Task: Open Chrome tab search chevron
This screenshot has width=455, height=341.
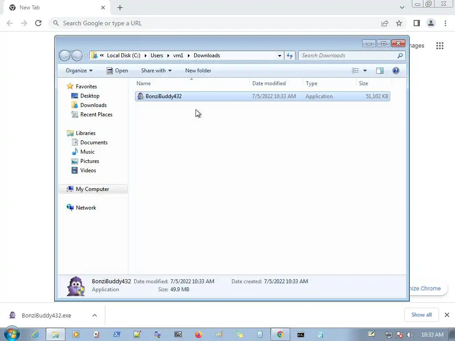Action: pos(402,8)
